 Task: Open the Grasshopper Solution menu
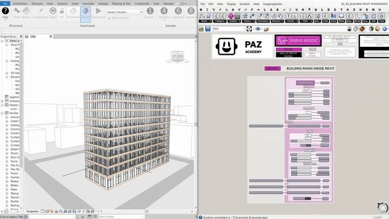tap(244, 4)
